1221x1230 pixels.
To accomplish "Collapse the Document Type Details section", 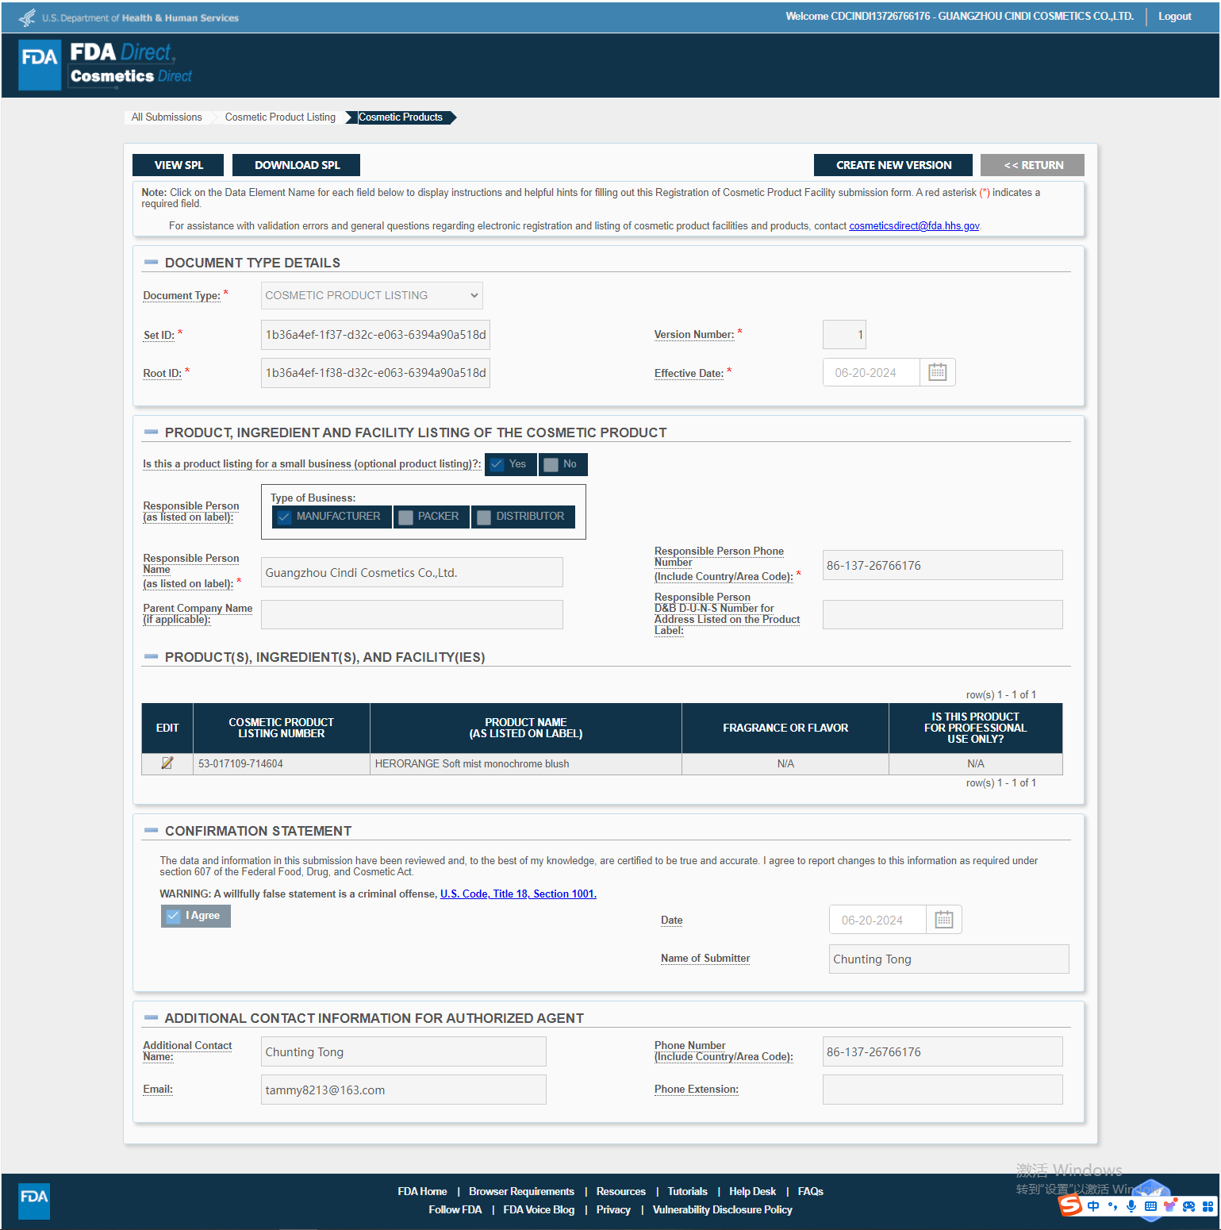I will coord(151,263).
